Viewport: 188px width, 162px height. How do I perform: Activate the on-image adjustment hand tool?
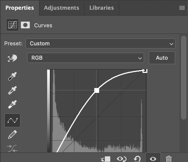point(12,58)
